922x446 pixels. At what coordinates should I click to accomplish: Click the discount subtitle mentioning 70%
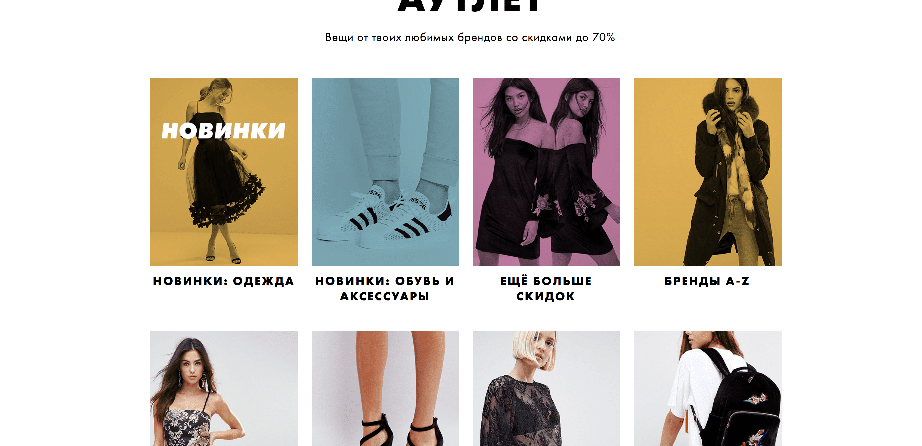click(x=470, y=37)
